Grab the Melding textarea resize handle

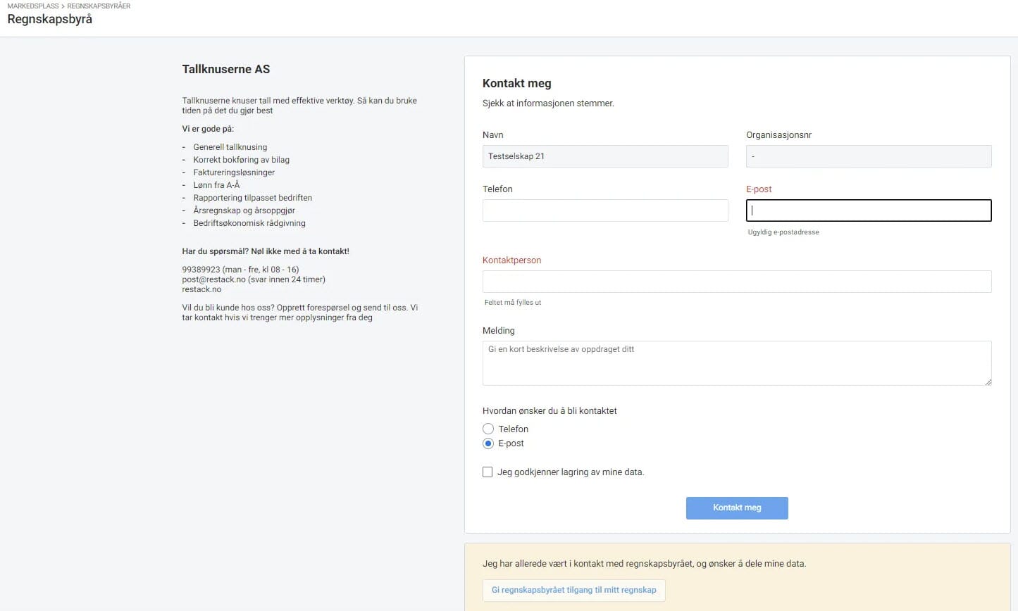(x=988, y=382)
